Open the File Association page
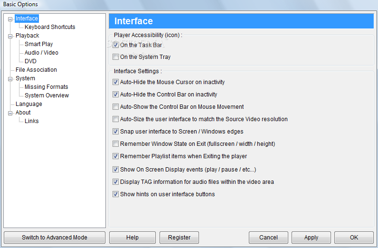Viewport: 378px width, 248px height. point(36,70)
